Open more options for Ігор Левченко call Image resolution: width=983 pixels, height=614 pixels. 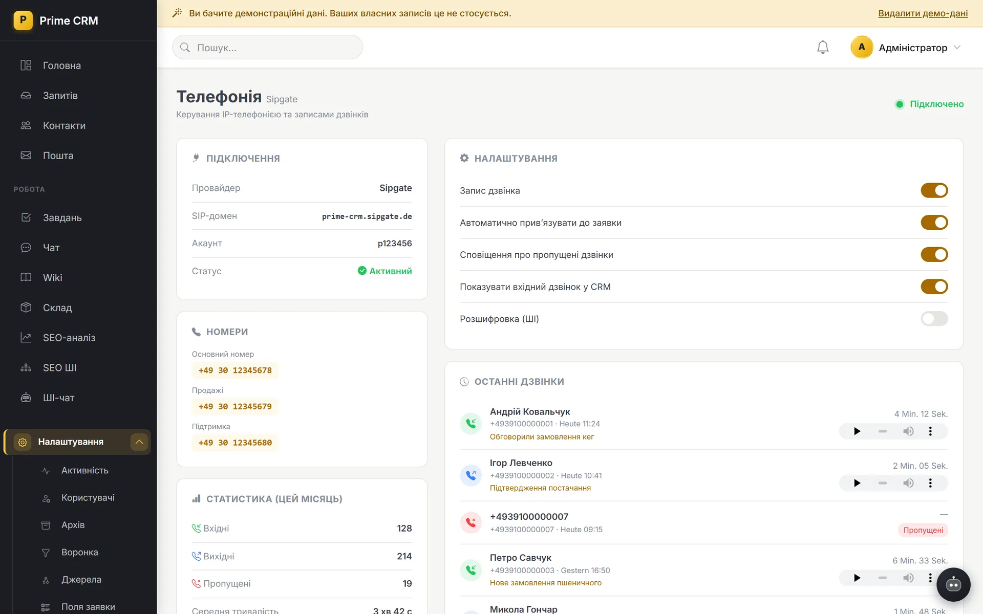(x=930, y=483)
